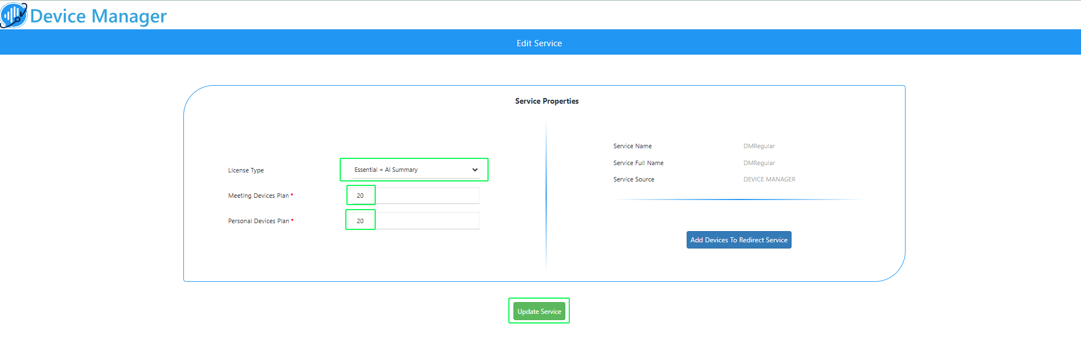Open the License Type dropdown
Image resolution: width=1081 pixels, height=337 pixels.
point(416,170)
